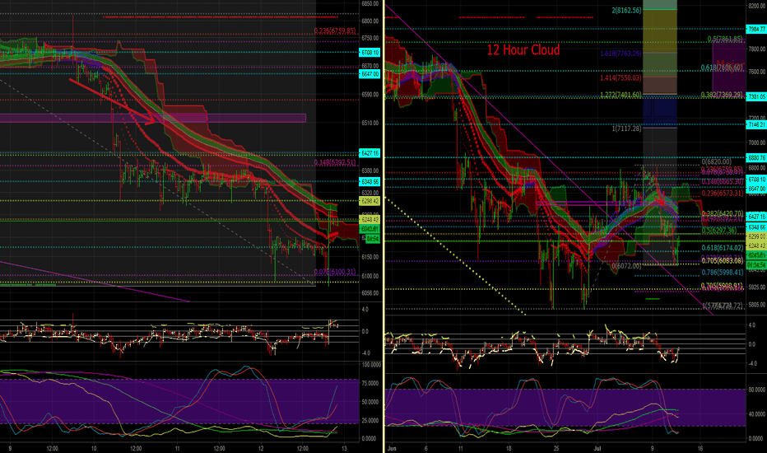Click the cyan 7381.05 price tag on right axis
767x453 pixels.
(x=756, y=97)
